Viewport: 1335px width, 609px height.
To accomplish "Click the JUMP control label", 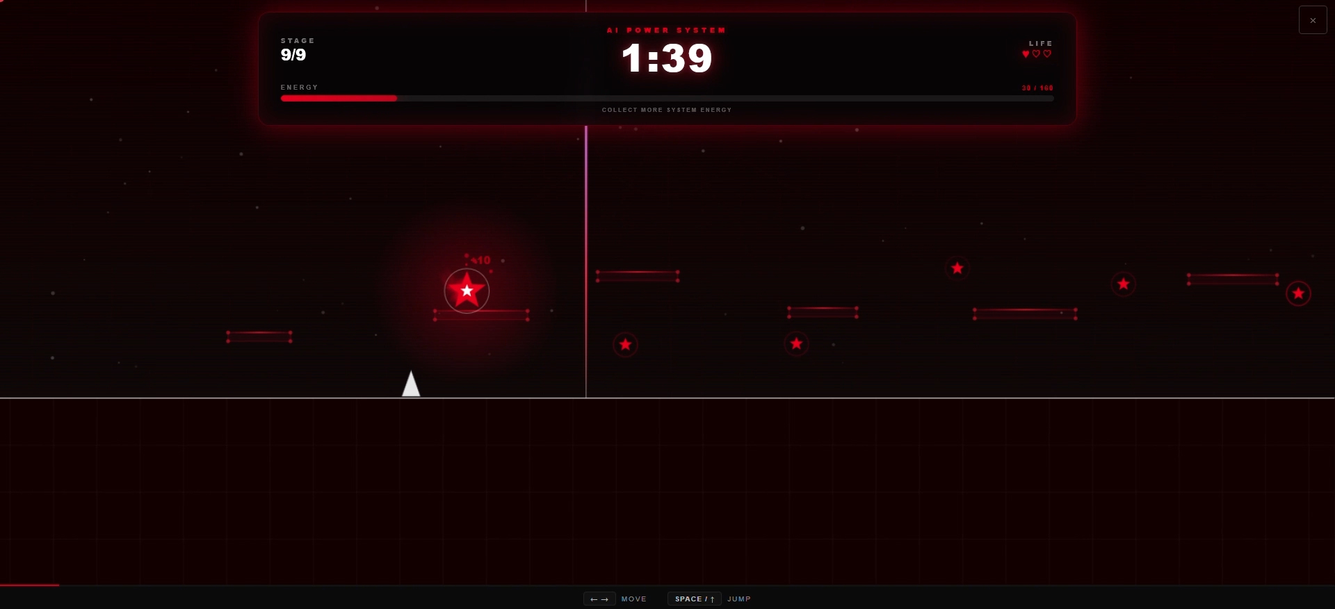I will [x=739, y=599].
